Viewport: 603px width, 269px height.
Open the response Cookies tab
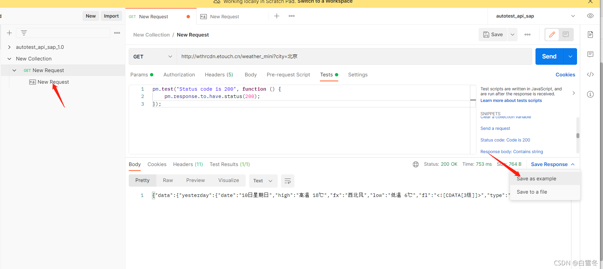click(157, 164)
